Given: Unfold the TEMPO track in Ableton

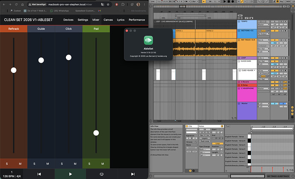Looking at the screenshot, I should 239,21.
